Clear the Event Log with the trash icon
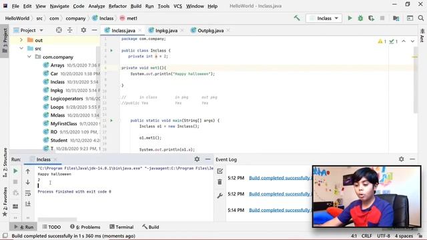 [220, 182]
